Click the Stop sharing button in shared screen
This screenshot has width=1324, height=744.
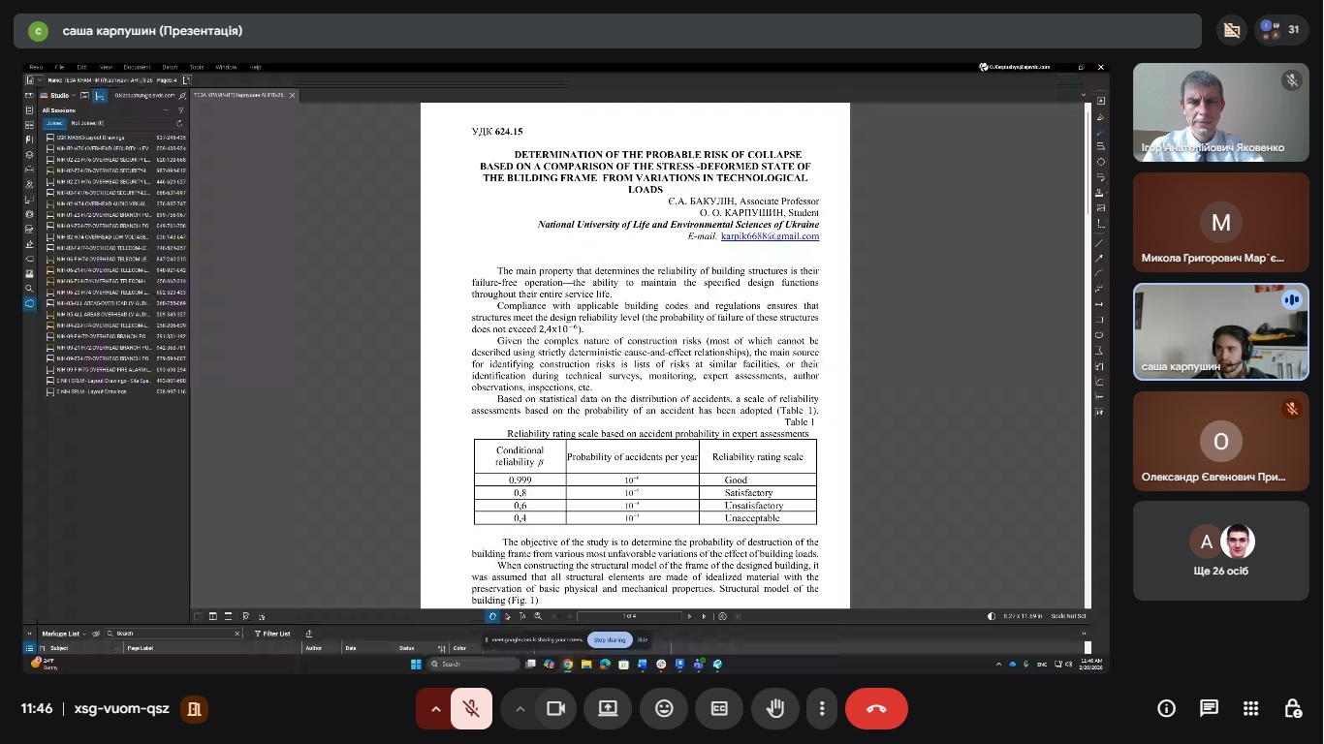[x=610, y=639]
